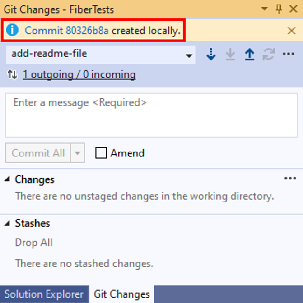This screenshot has width=303, height=303.
Task: Dismiss the commit created notification
Action: click(292, 31)
